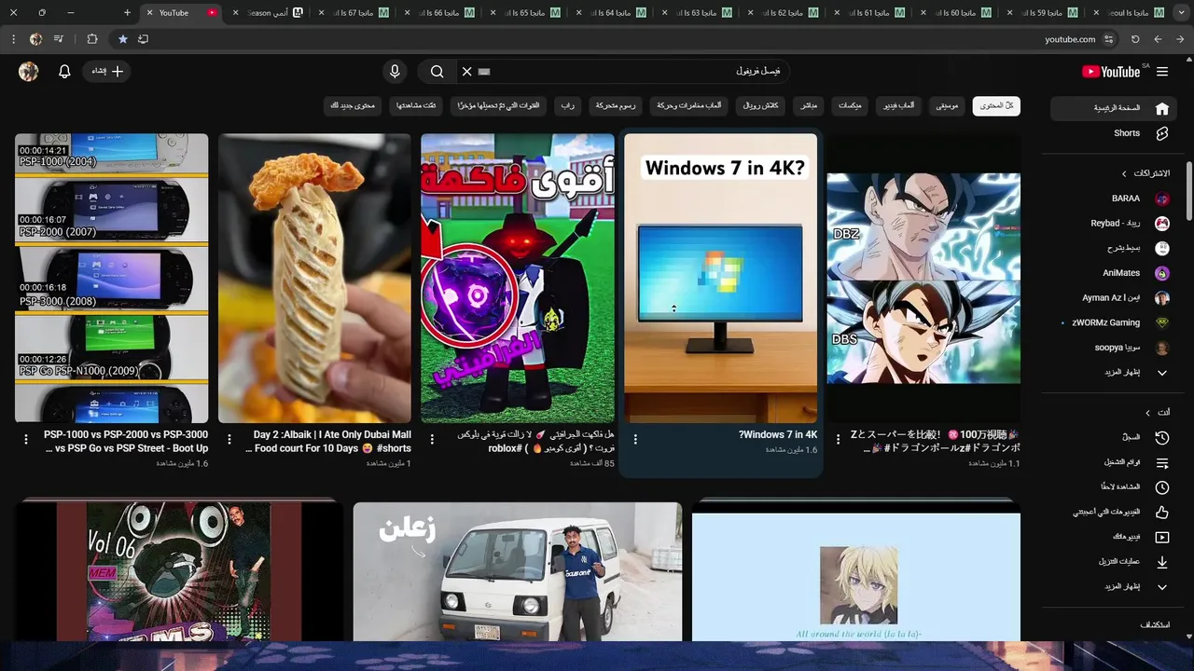The height and width of the screenshot is (671, 1194).
Task: Open the white van زعلان thumbnail
Action: (518, 572)
